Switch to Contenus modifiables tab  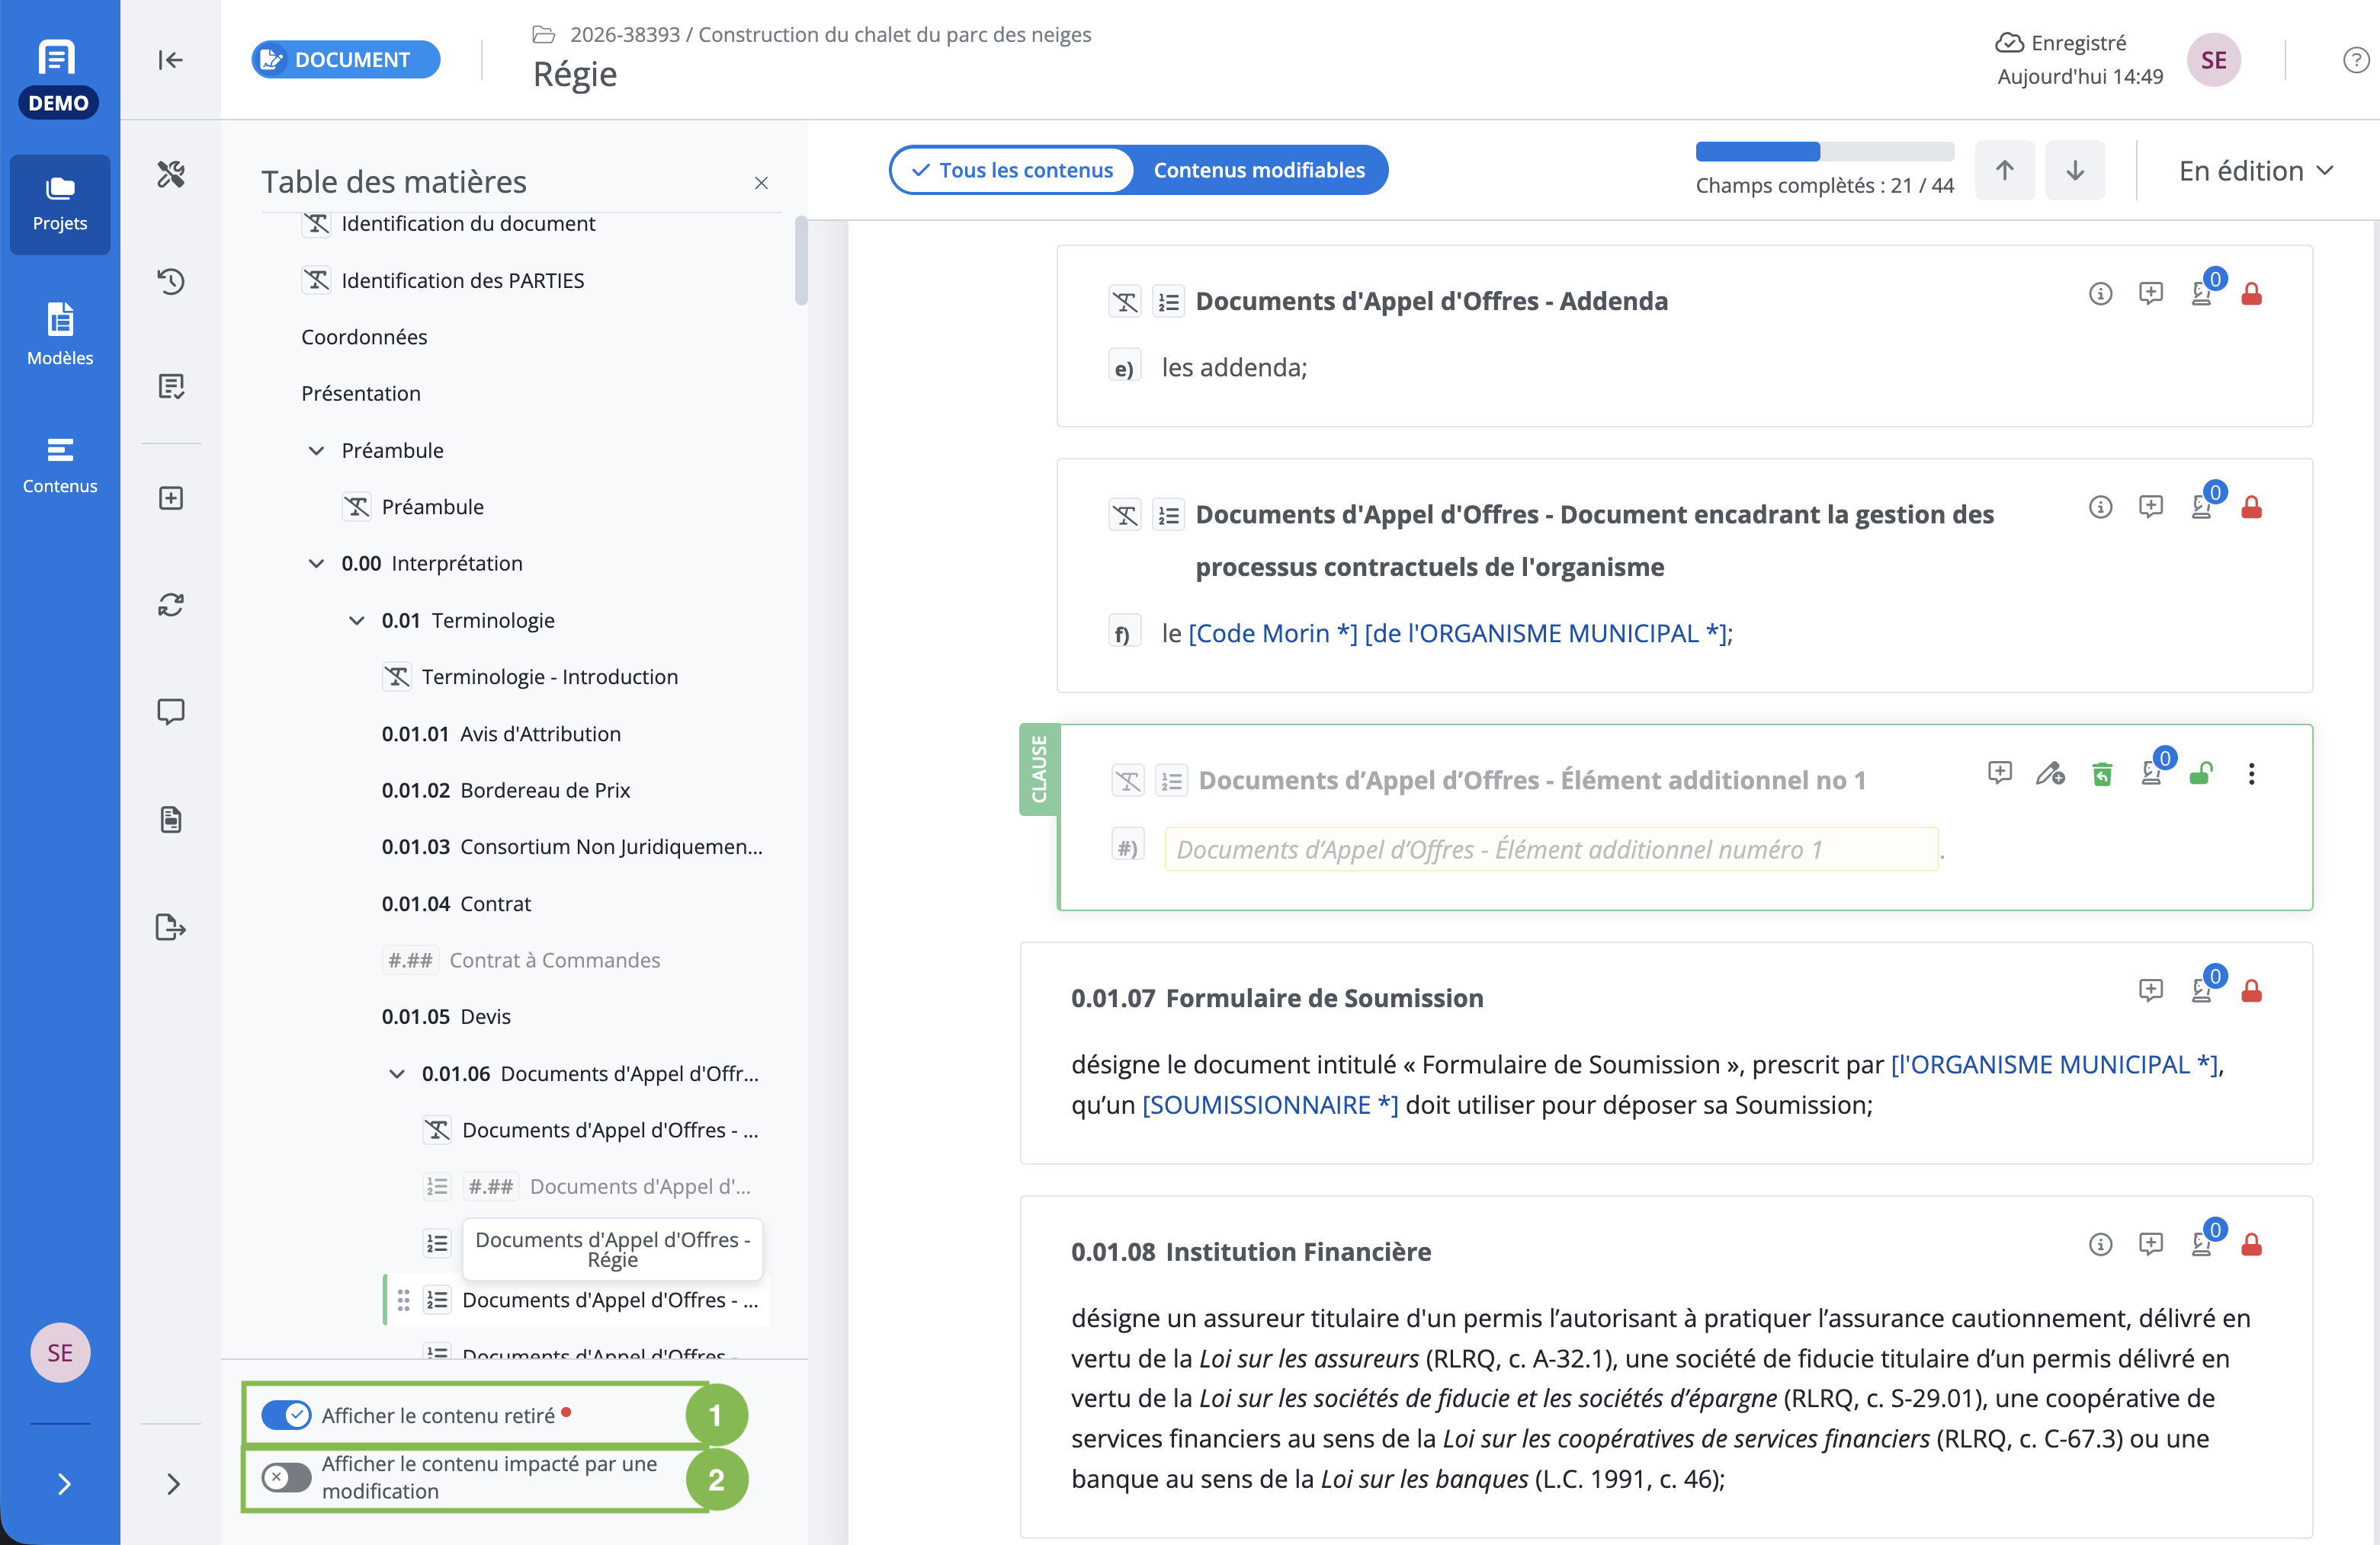pyautogui.click(x=1259, y=170)
